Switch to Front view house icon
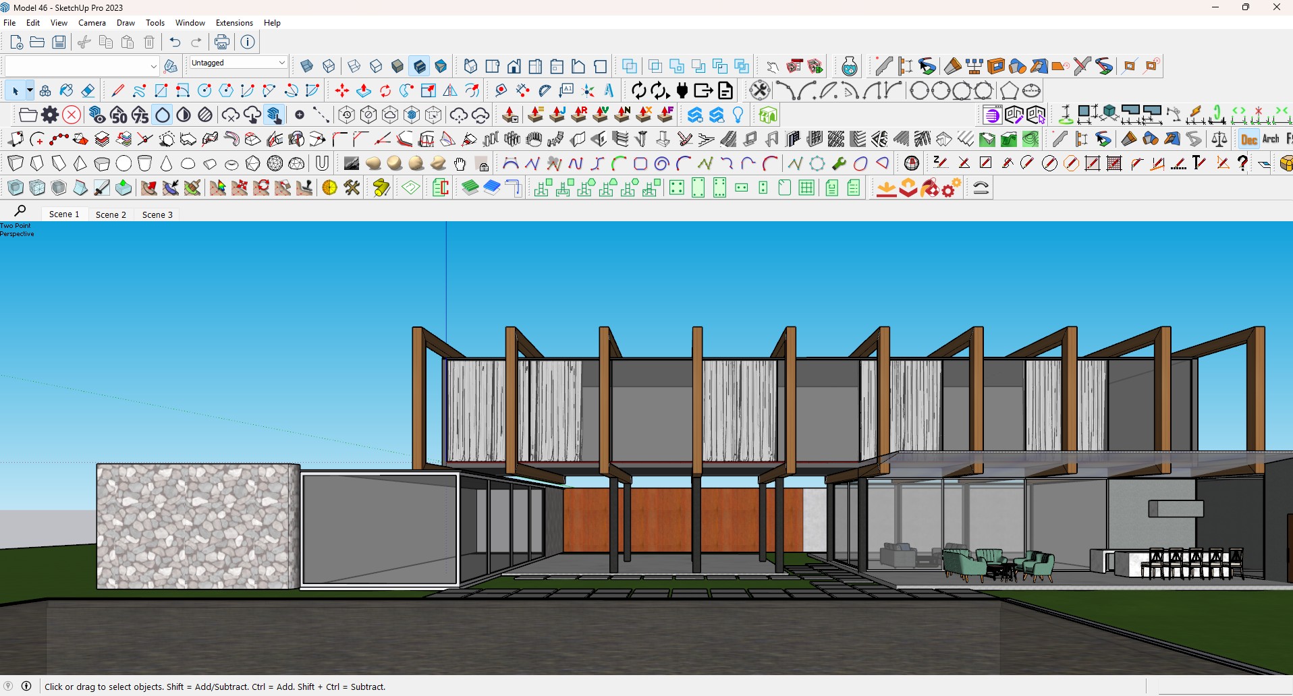 514,66
